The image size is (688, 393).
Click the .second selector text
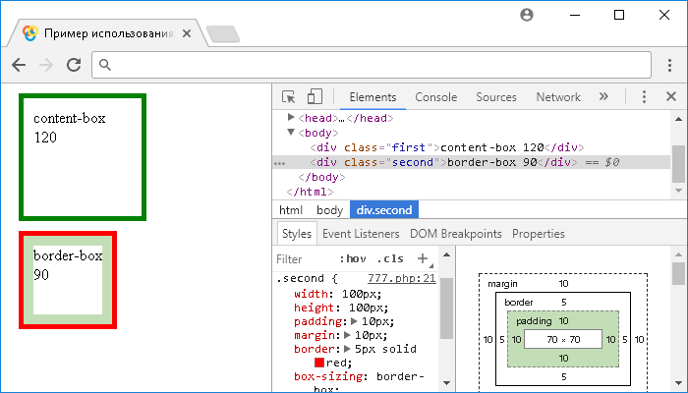click(x=301, y=278)
